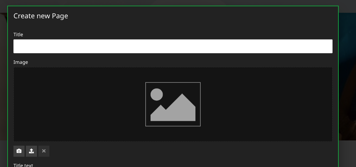Click the sun circle in placeholder graphic
This screenshot has height=167, width=356.
click(x=157, y=95)
